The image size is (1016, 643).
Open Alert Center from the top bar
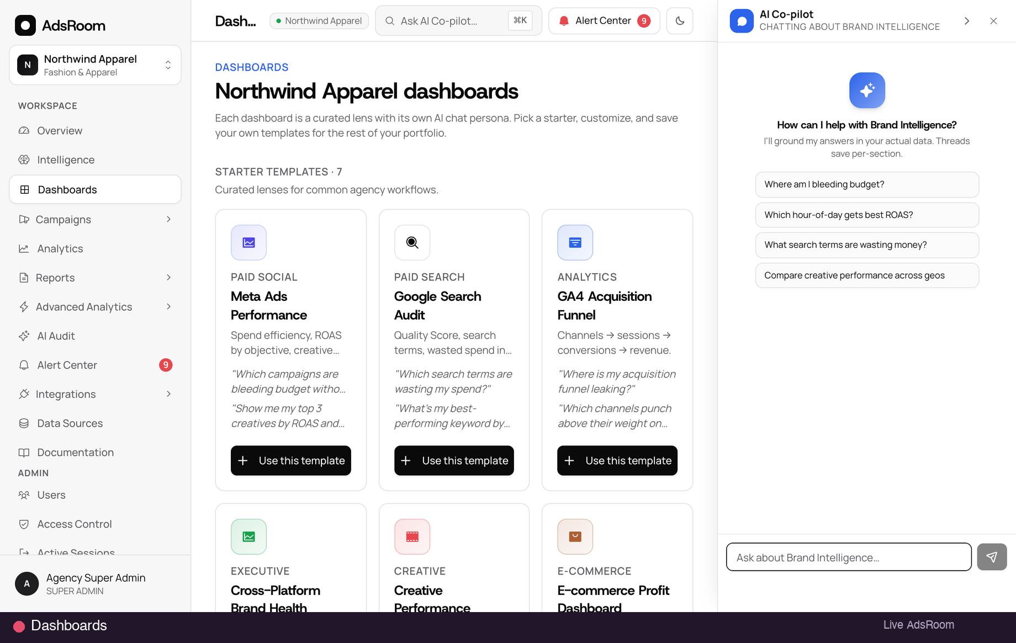(604, 21)
